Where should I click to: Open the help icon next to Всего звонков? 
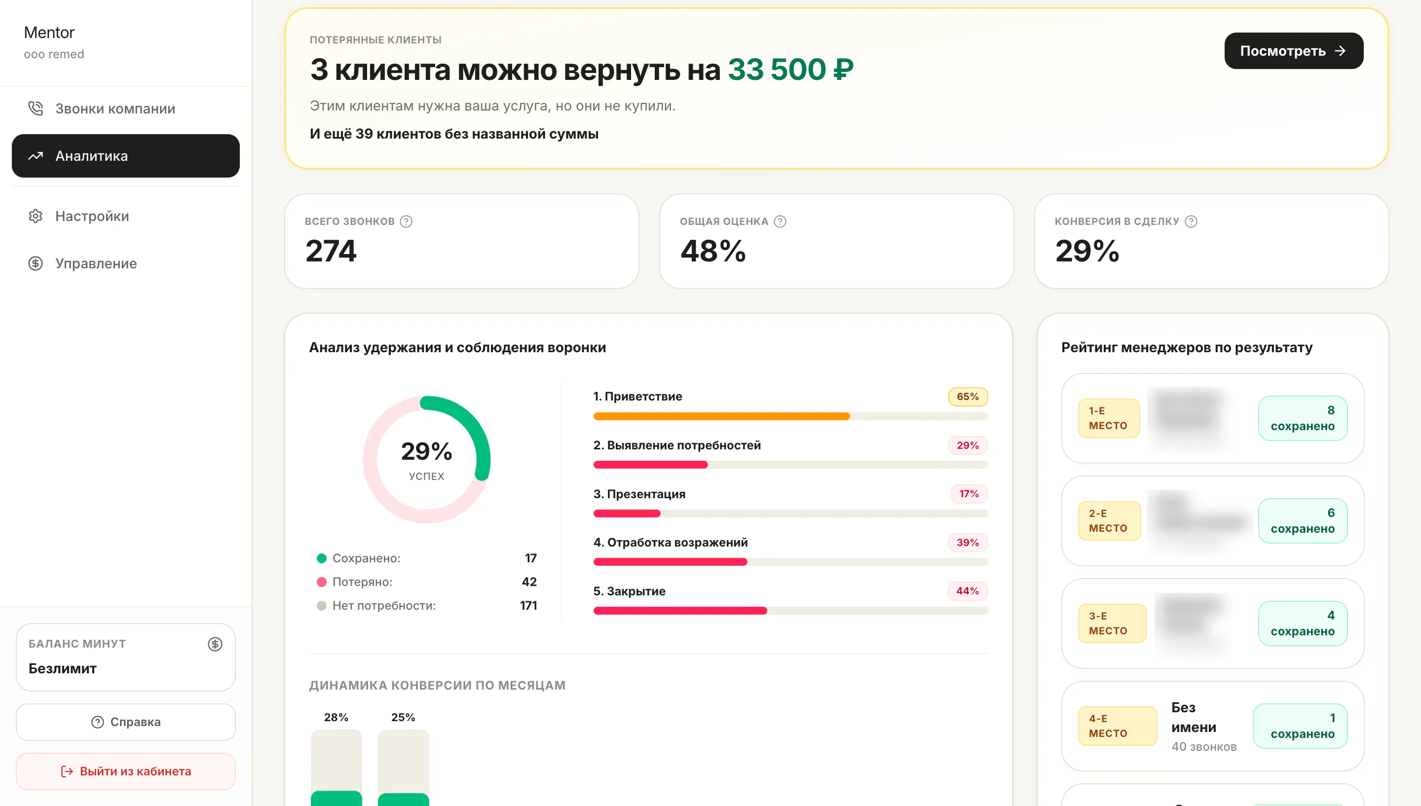406,221
